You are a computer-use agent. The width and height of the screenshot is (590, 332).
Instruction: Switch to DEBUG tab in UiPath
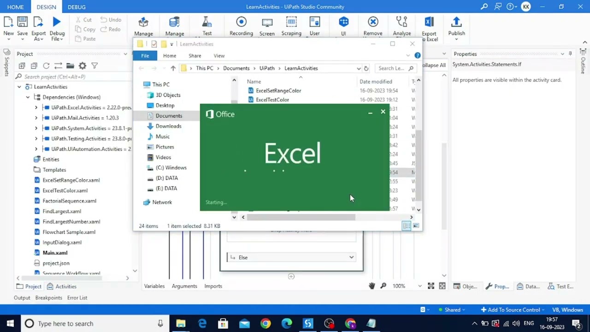point(77,7)
